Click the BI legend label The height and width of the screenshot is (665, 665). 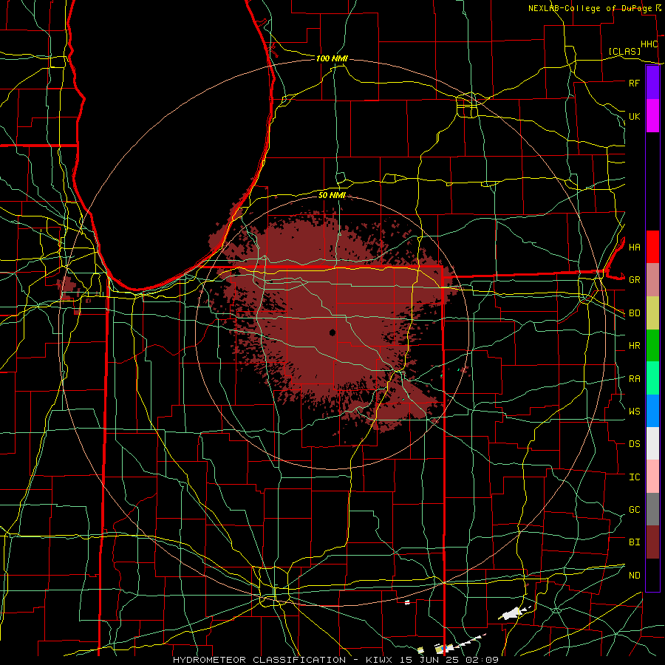coord(634,542)
